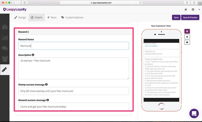The height and width of the screenshot is (122, 202).
Task: Click the Reward Name field containing Manicure
Action: tap(74, 46)
